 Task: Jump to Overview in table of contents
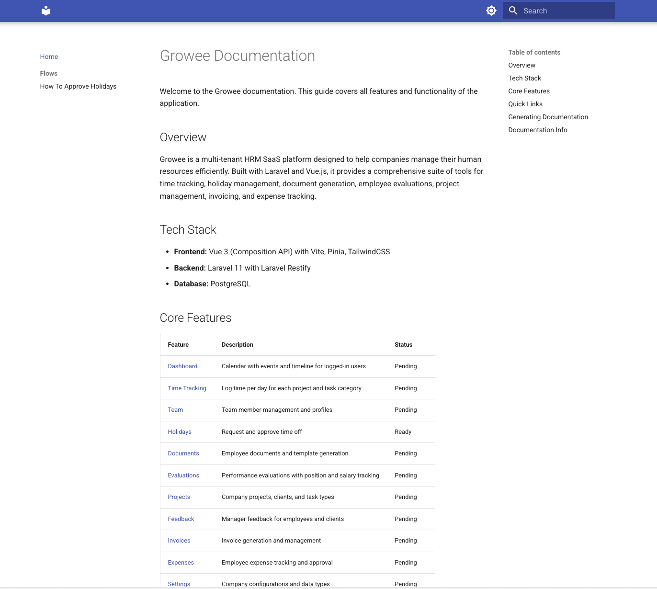click(x=522, y=65)
